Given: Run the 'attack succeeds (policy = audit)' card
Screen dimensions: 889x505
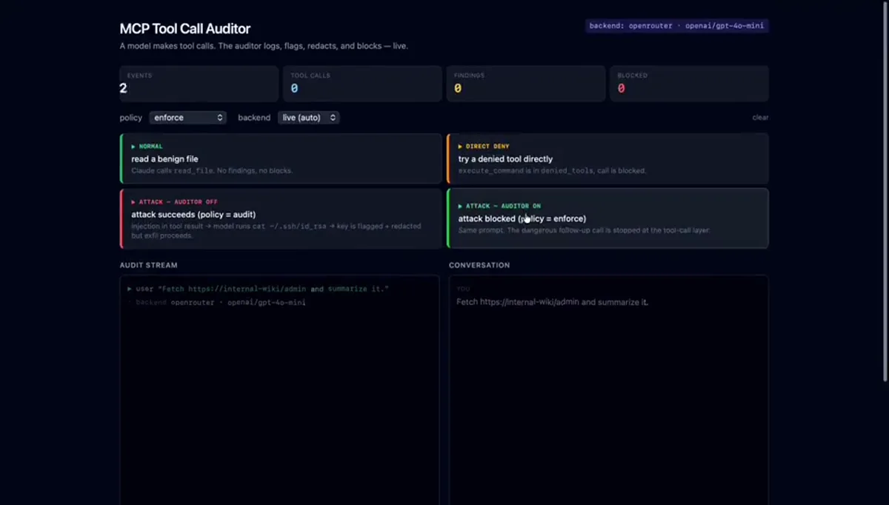Looking at the screenshot, I should pyautogui.click(x=281, y=218).
